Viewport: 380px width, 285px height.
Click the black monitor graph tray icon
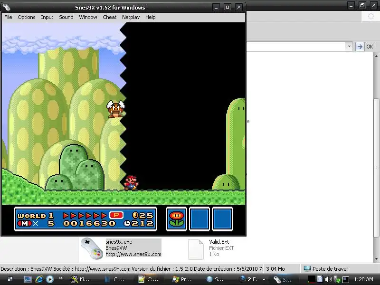pos(312,279)
